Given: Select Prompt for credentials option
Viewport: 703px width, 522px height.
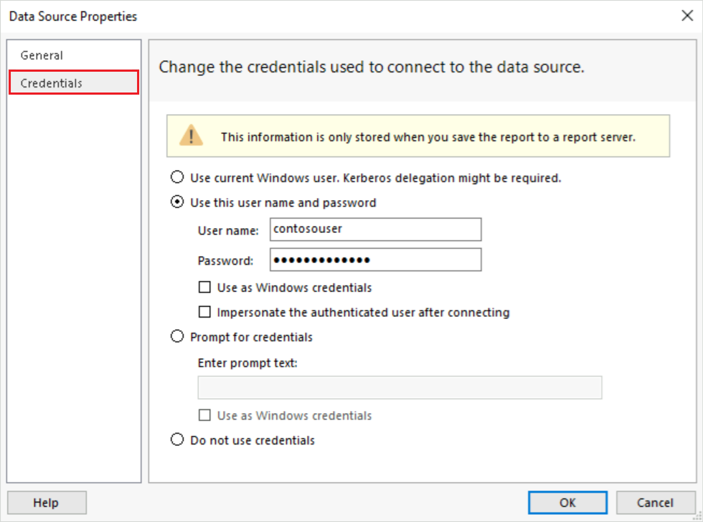Looking at the screenshot, I should pos(177,336).
